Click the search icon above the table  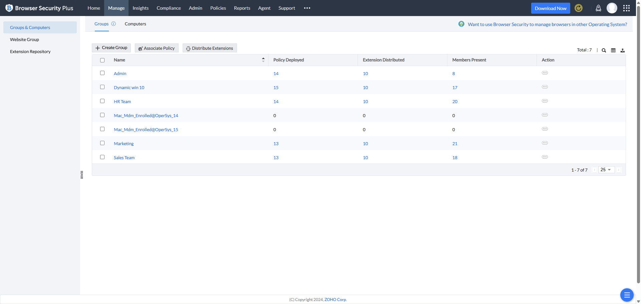604,50
